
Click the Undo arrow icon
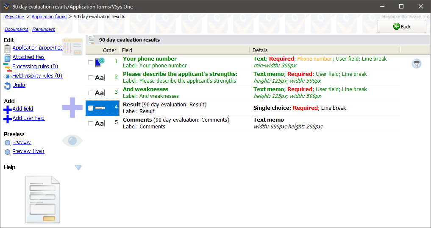click(7, 86)
